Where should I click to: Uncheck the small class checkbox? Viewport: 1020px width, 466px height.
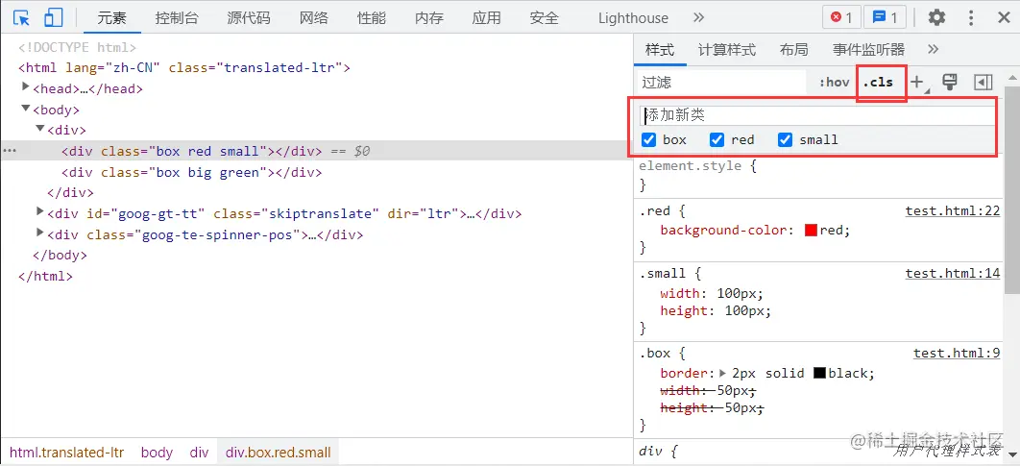point(785,139)
